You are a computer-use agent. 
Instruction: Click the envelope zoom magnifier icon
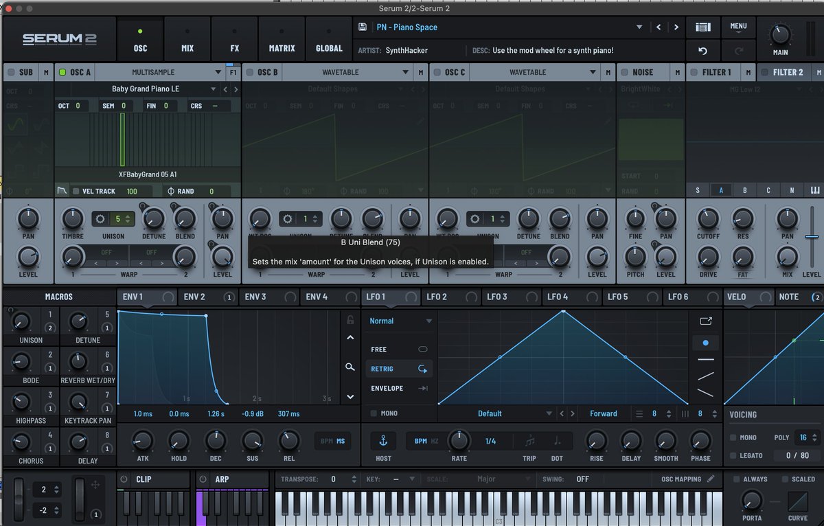350,367
